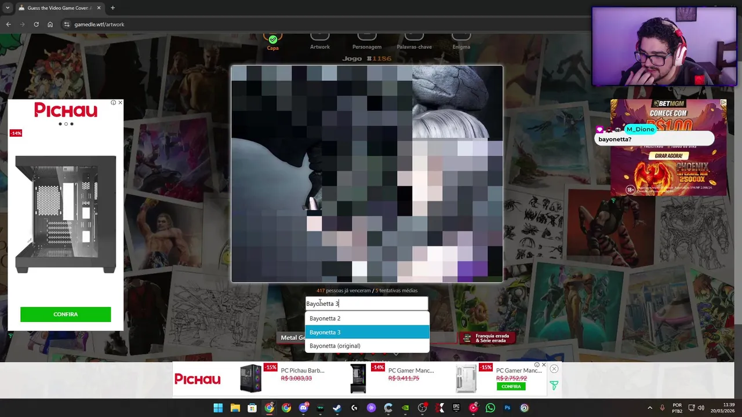The height and width of the screenshot is (417, 742).
Task: Pick Bayonetta (original) from the suggestion list
Action: (x=367, y=346)
